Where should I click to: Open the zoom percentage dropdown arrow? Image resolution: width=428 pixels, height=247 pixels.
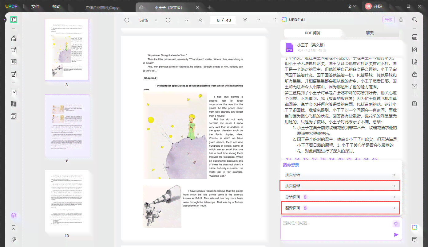coord(156,20)
